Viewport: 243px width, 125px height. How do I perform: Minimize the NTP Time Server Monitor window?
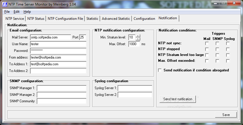[x=215, y=3]
